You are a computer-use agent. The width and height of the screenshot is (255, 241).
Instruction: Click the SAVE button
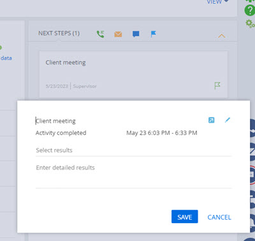185,217
